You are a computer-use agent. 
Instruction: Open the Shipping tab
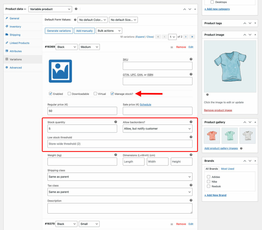pos(15,35)
